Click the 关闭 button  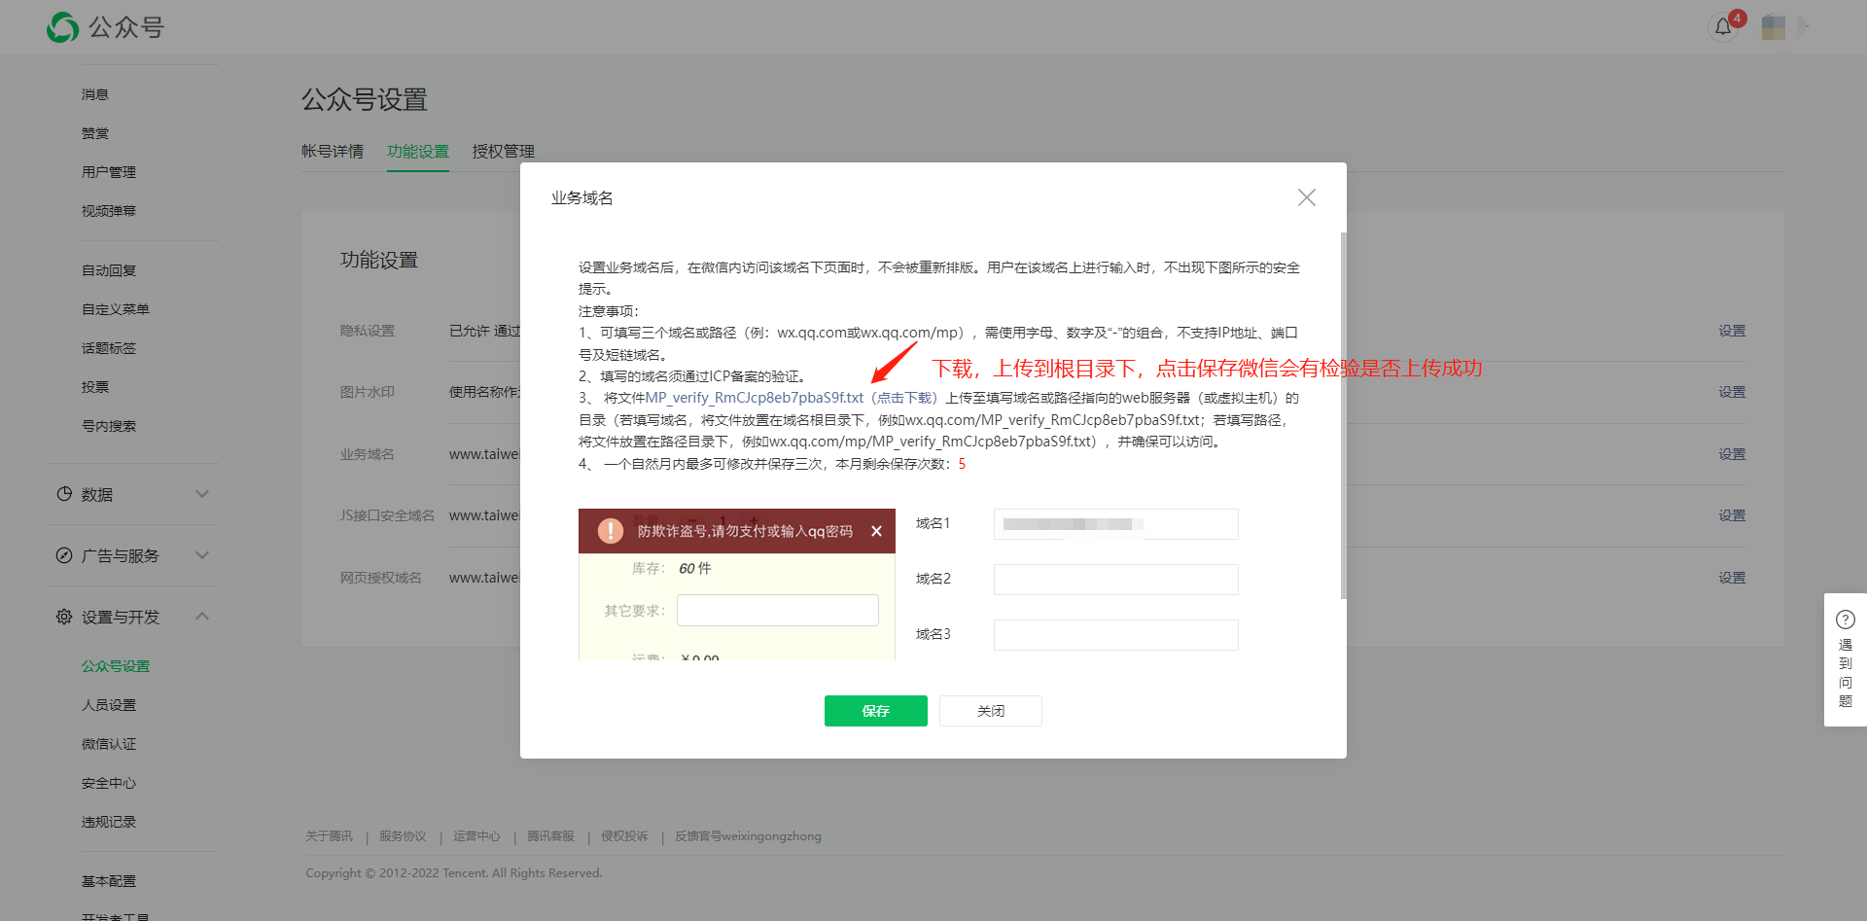click(990, 711)
